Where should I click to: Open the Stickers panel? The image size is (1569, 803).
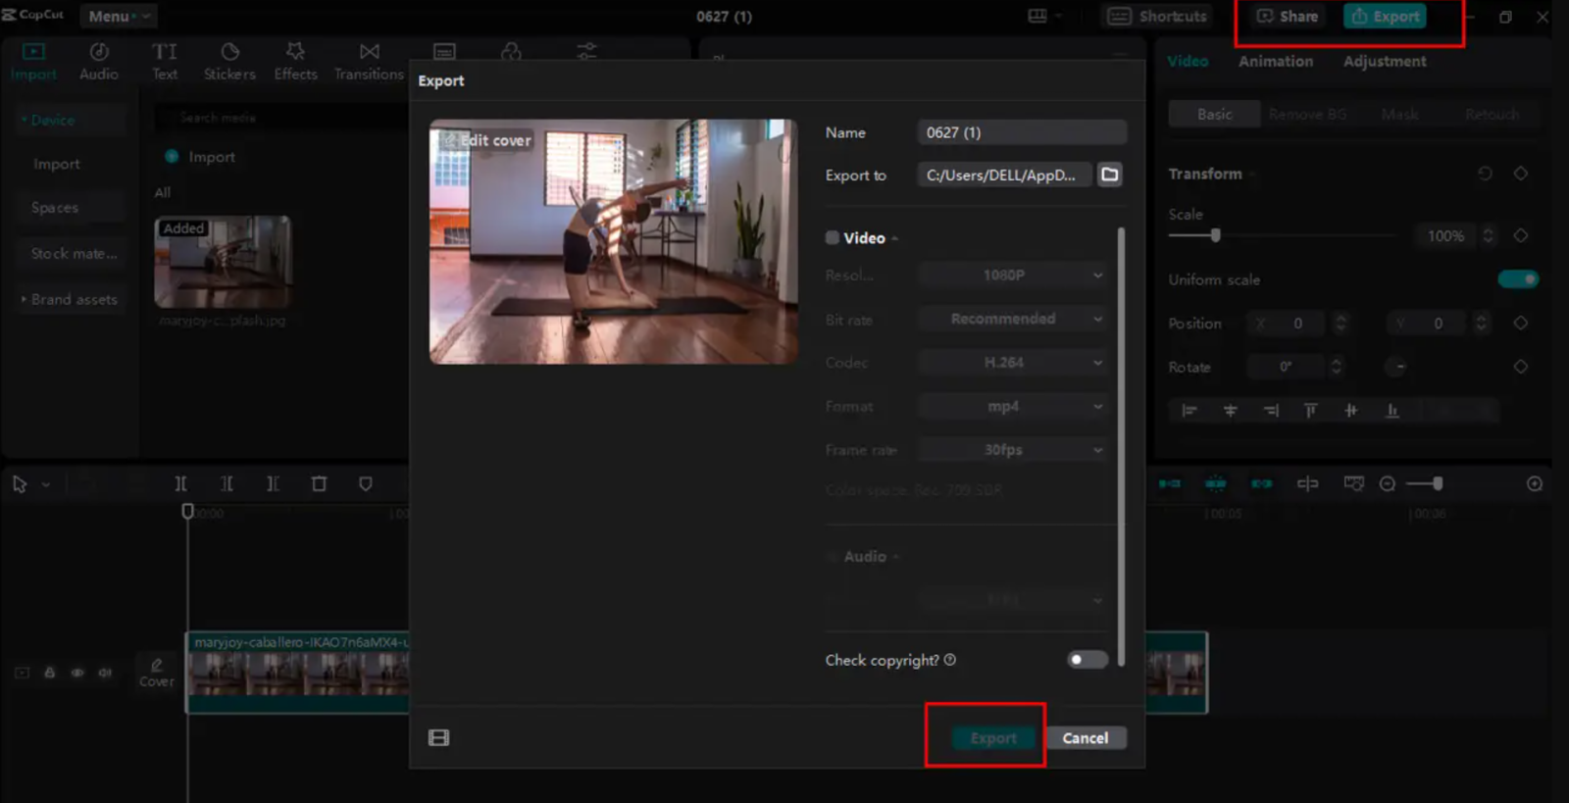coord(229,61)
